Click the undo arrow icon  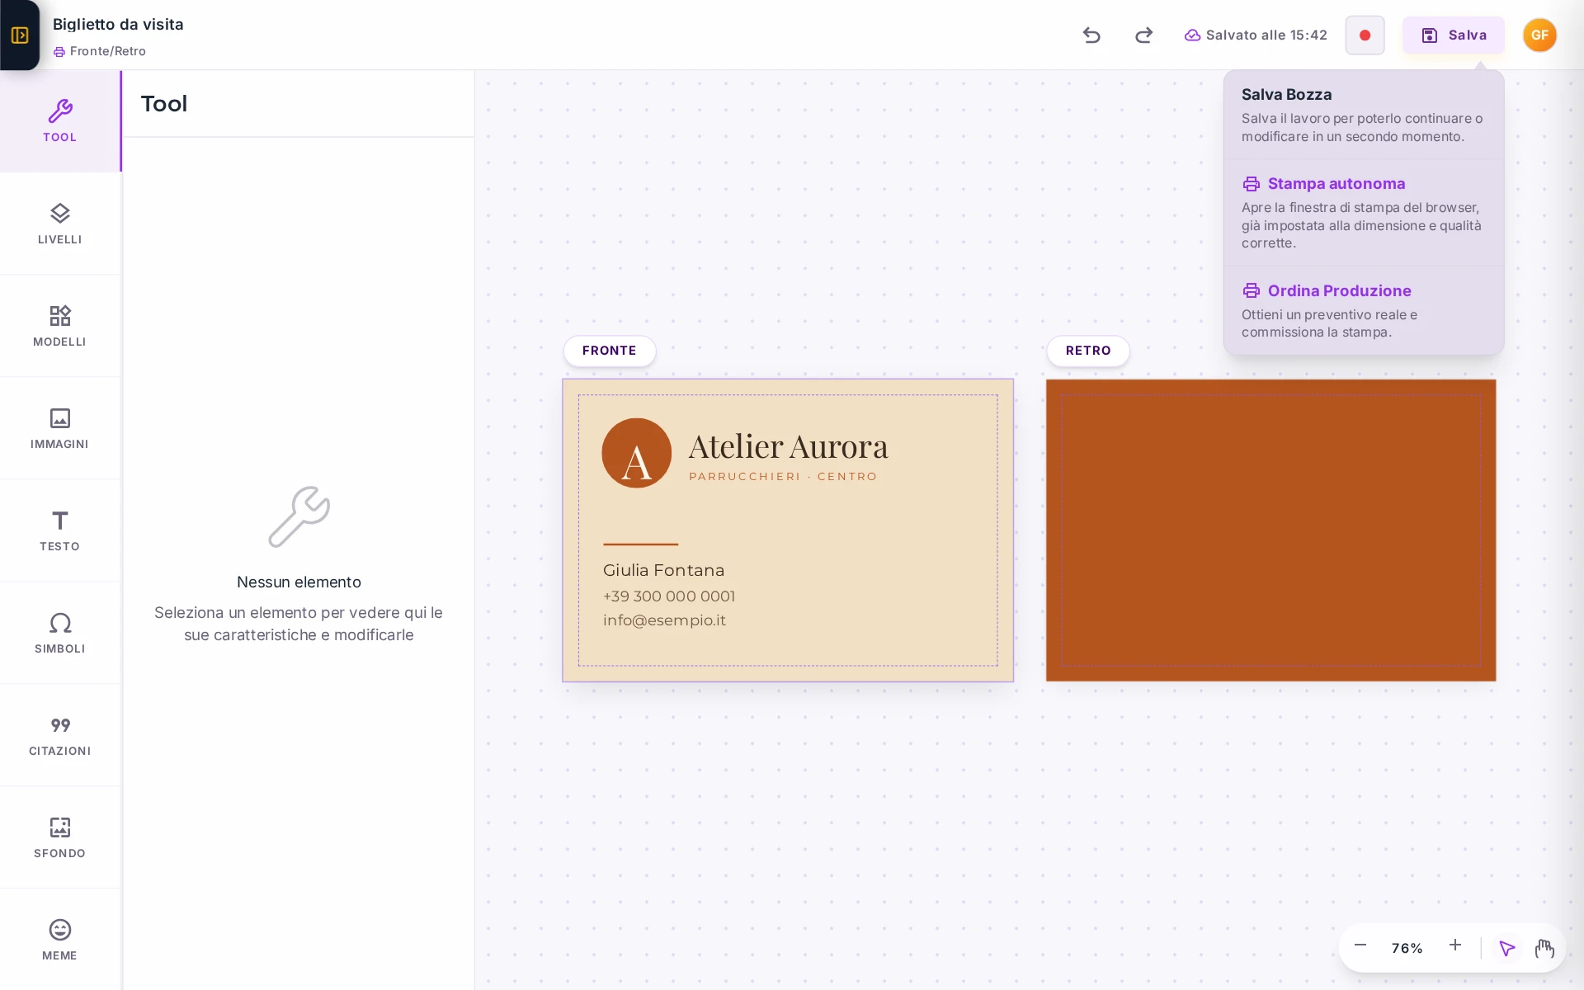pyautogui.click(x=1091, y=35)
